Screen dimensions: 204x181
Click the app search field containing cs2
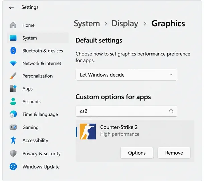126,111
